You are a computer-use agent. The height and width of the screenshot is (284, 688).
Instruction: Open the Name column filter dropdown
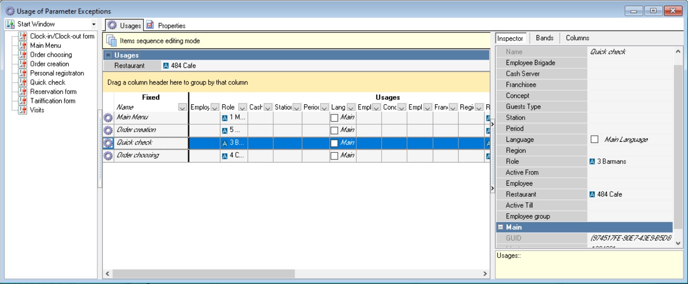pyautogui.click(x=182, y=108)
